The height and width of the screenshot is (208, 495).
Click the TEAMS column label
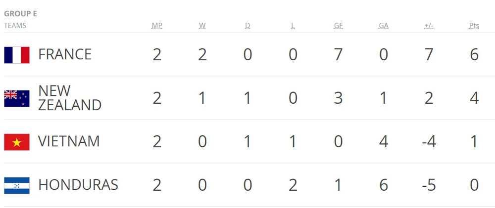point(15,25)
